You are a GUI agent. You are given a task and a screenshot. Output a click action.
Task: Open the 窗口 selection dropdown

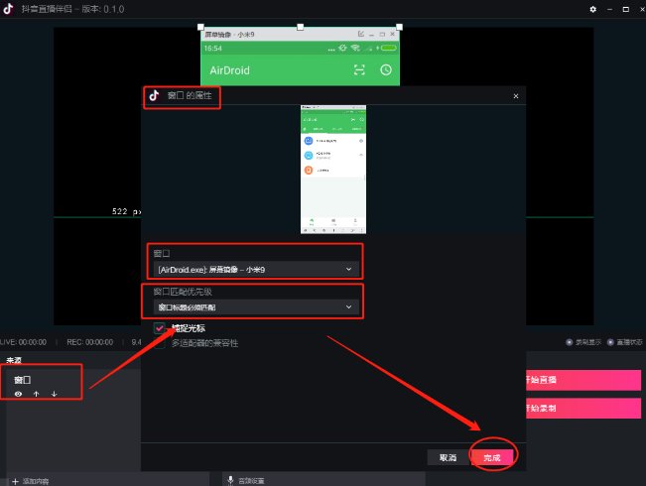point(255,269)
